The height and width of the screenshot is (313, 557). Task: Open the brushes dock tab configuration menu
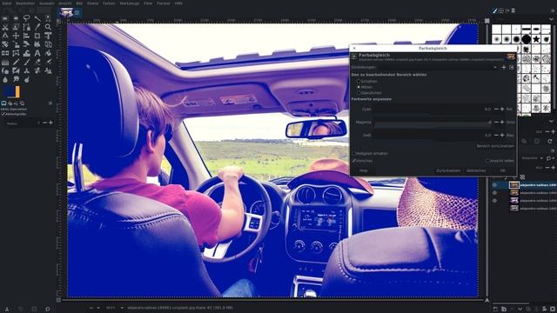(553, 11)
